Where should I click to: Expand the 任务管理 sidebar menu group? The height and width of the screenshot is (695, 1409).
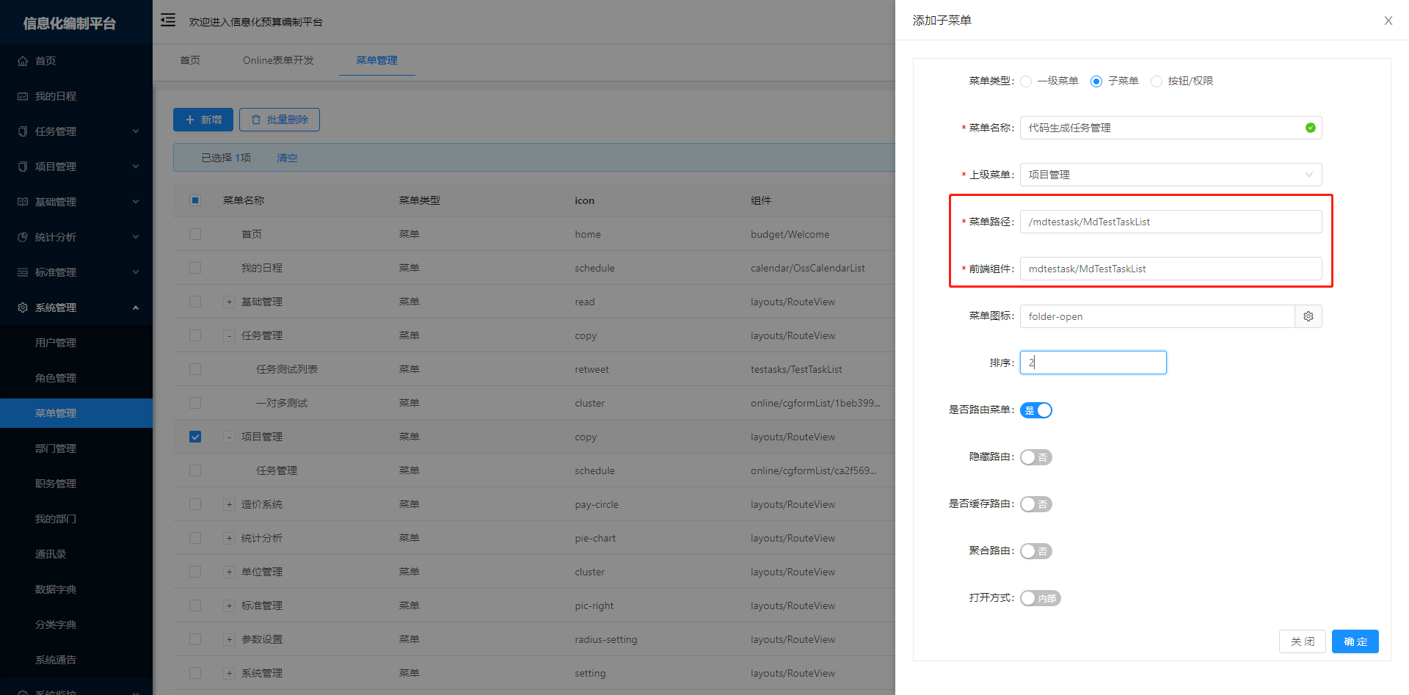tap(76, 131)
